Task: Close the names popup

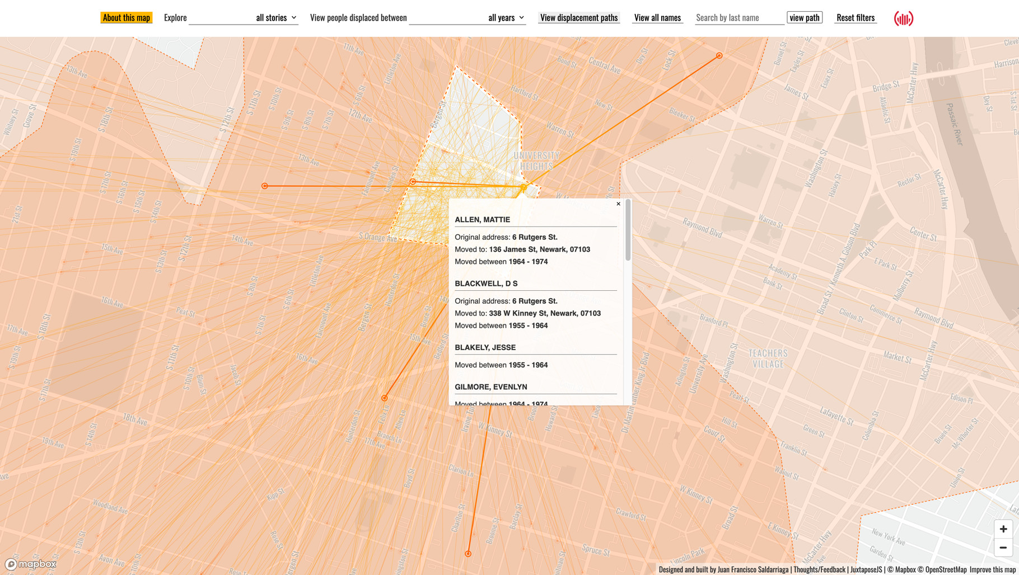Action: [x=618, y=204]
